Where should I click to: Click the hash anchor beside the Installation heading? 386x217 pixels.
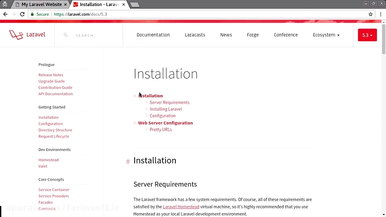[x=128, y=161]
